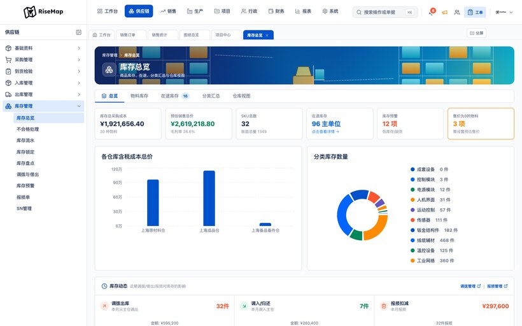Open the 报表 top navigation menu
522x326 pixels.
pyautogui.click(x=303, y=11)
